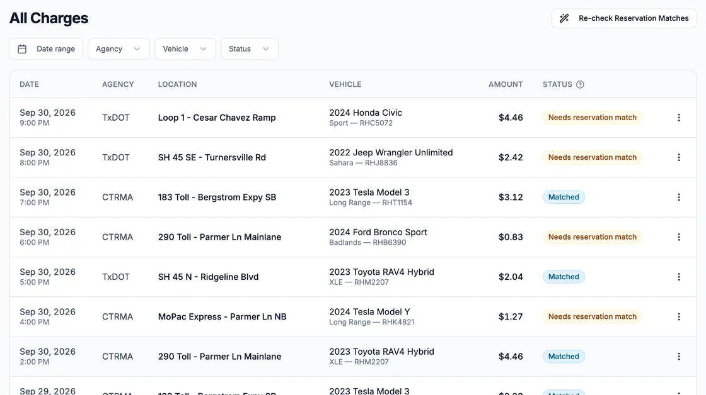The image size is (706, 395).
Task: Open actions menu for Loop 1 Cesar Chavez Ramp row
Action: (678, 118)
